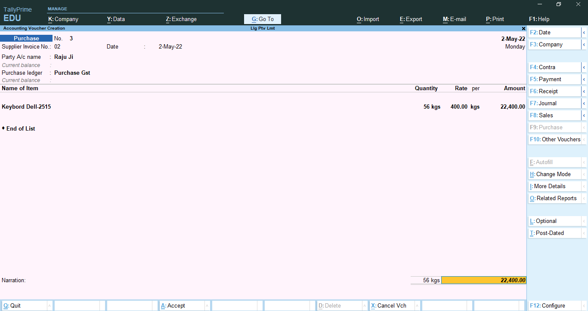The width and height of the screenshot is (588, 311).
Task: Click X: Cancel Vch button
Action: (x=392, y=305)
